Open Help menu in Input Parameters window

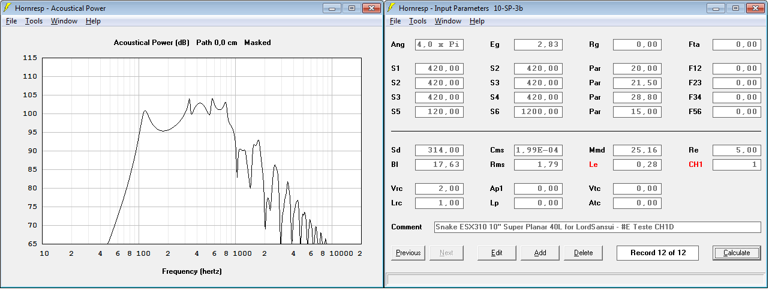477,21
